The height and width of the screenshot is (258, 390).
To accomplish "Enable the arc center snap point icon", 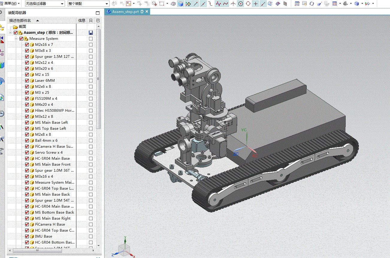I will click(x=241, y=4).
